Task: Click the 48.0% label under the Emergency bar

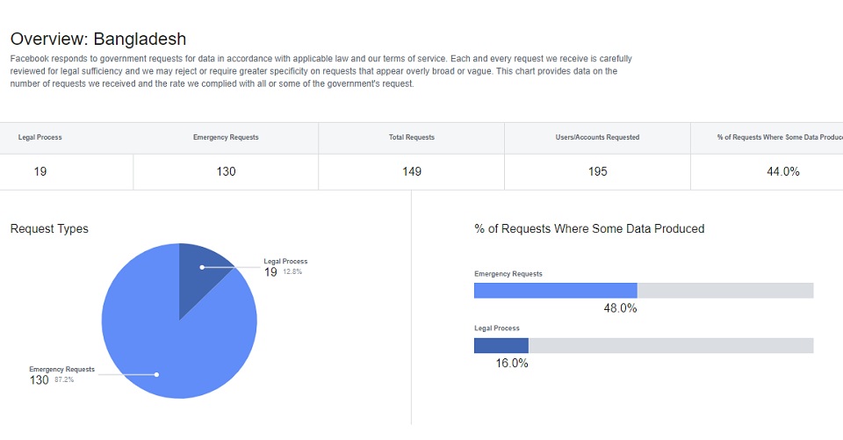Action: [620, 308]
